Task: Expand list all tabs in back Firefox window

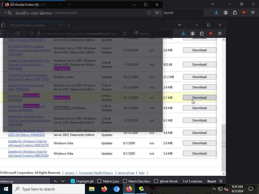Action: [213, 4]
